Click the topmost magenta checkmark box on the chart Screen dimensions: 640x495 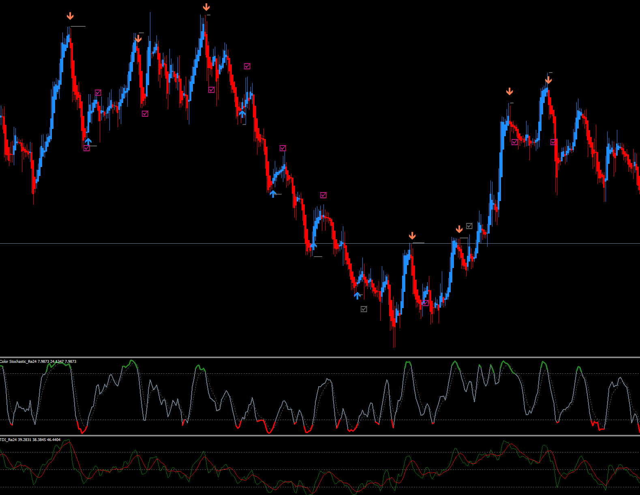tap(247, 66)
